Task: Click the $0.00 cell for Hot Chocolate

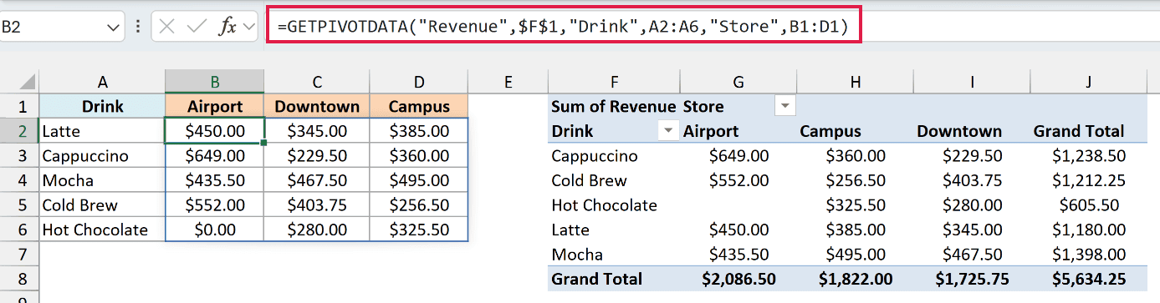Action: pyautogui.click(x=215, y=230)
